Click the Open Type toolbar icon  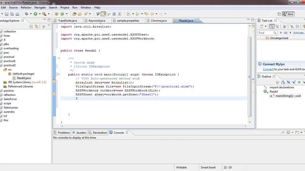coord(74,14)
